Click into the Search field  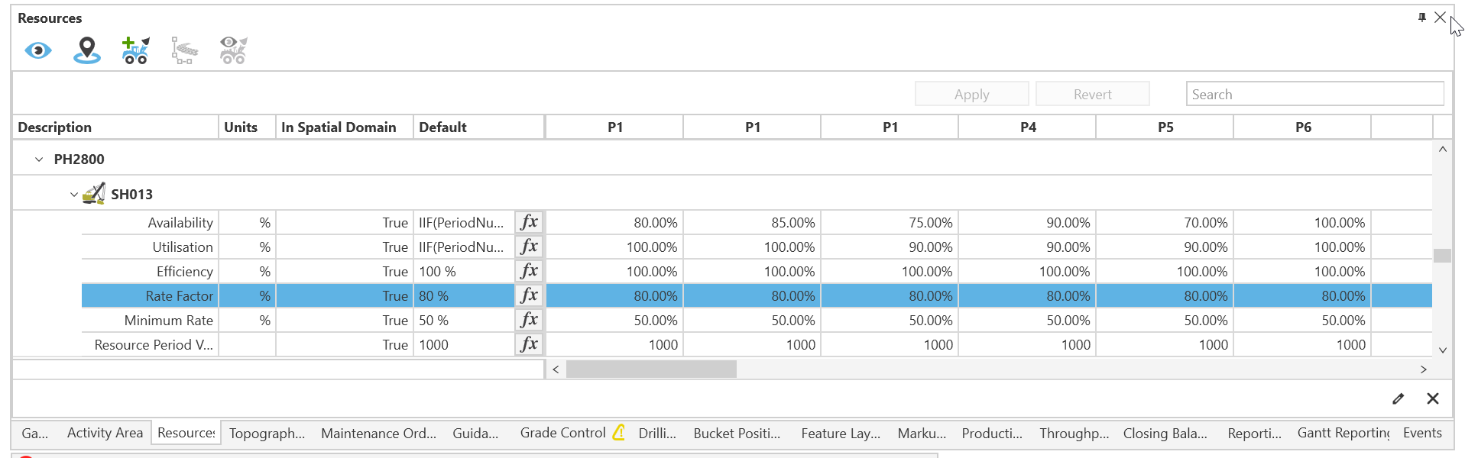click(x=1314, y=94)
